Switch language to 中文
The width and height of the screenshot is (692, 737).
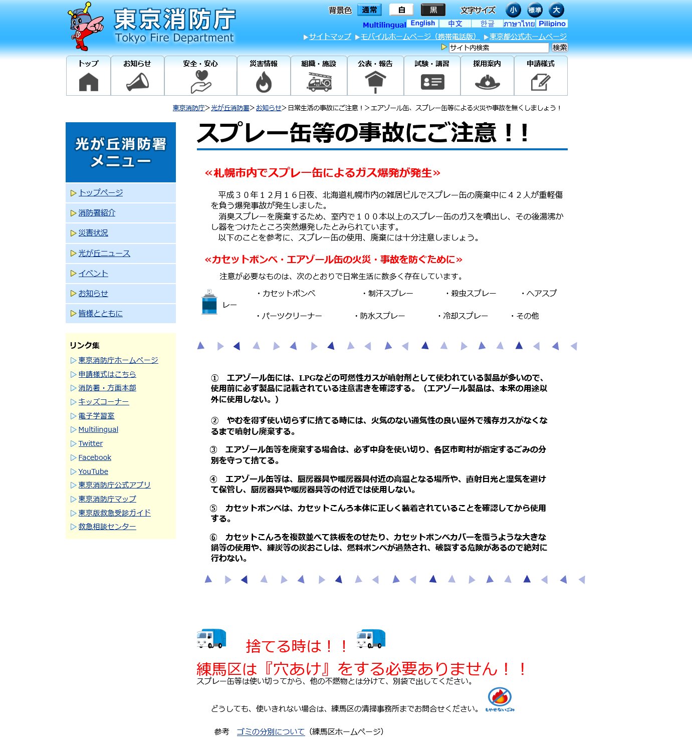click(x=455, y=24)
